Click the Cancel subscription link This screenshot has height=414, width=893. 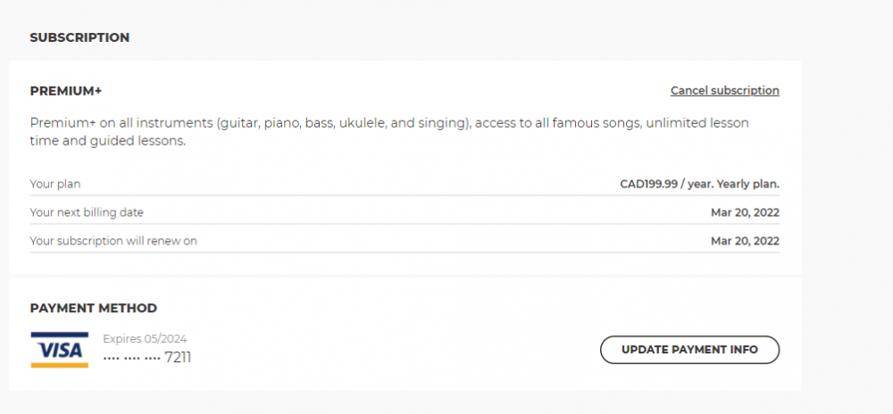click(724, 91)
